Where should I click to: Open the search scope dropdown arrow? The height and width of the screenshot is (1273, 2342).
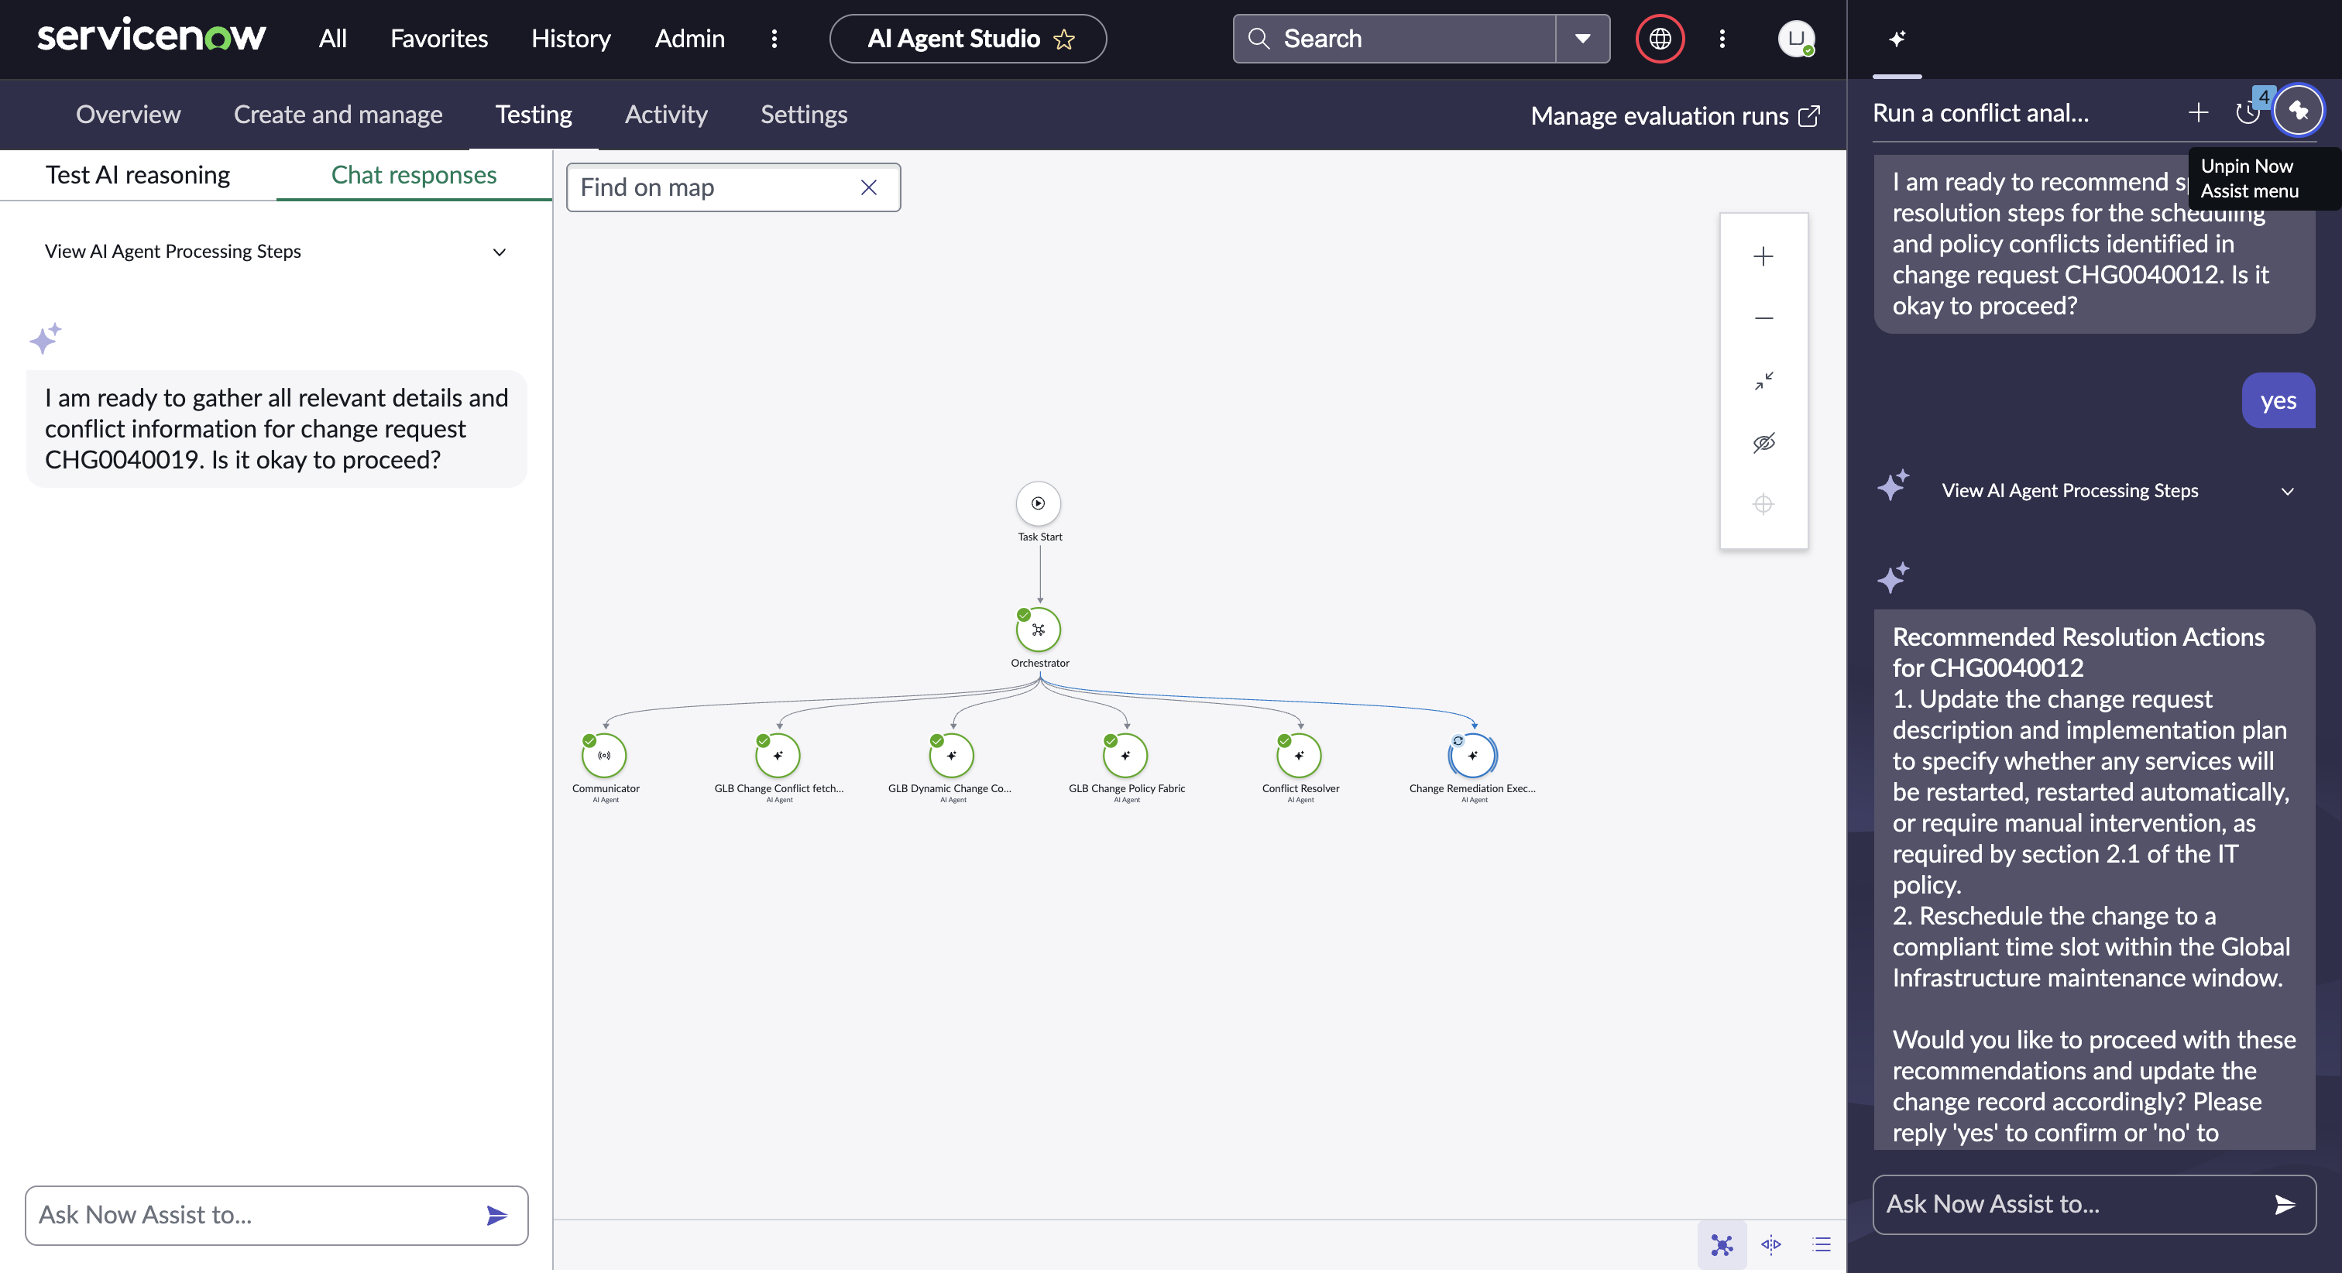point(1582,38)
